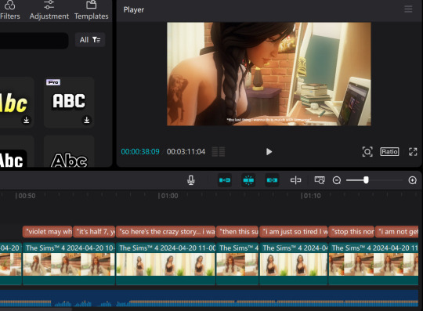Click the video preview frame in Player
The height and width of the screenshot is (311, 423).
(x=269, y=74)
